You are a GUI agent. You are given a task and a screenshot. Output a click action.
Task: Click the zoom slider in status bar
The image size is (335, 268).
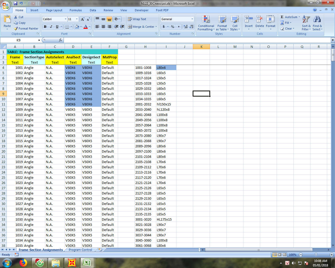pyautogui.click(x=316, y=255)
